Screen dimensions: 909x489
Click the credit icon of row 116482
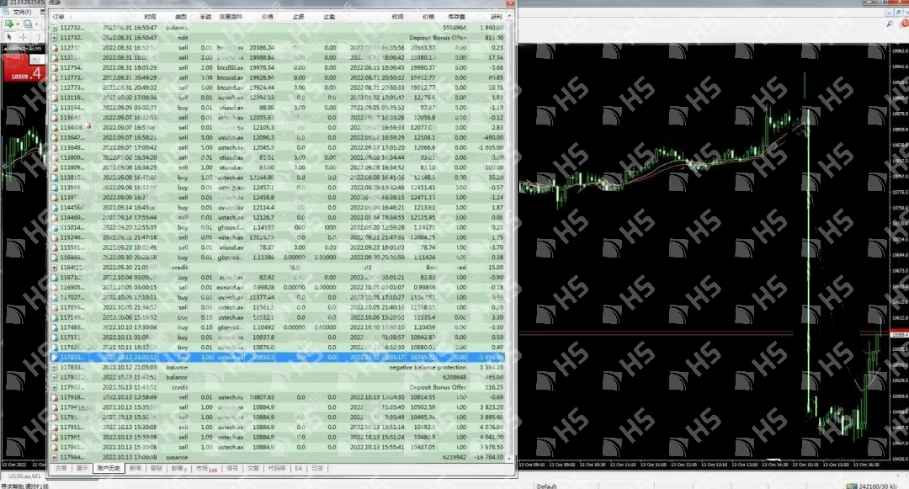[x=55, y=267]
